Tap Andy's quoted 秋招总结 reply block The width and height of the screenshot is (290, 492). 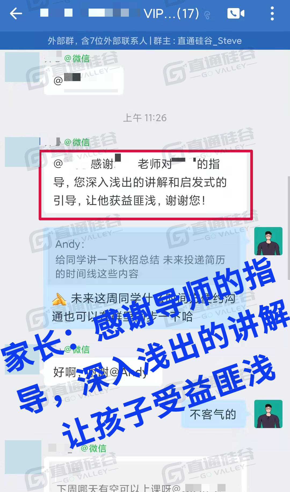point(144,259)
